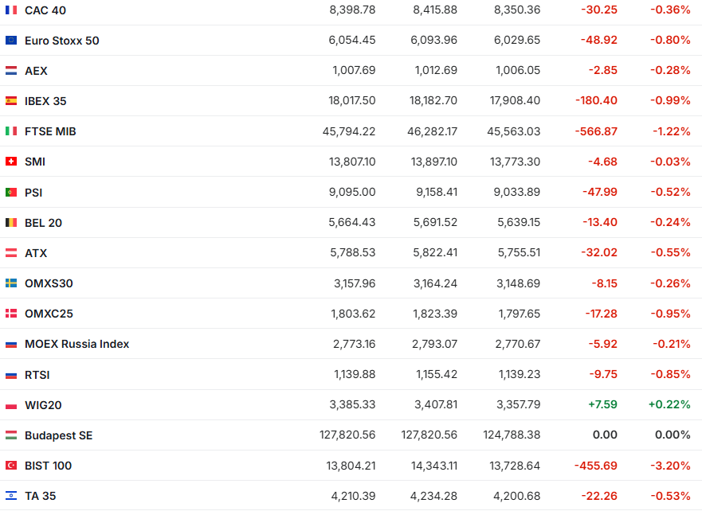
Task: Click the Sweden flag icon beside OMXS30
Action: point(11,283)
